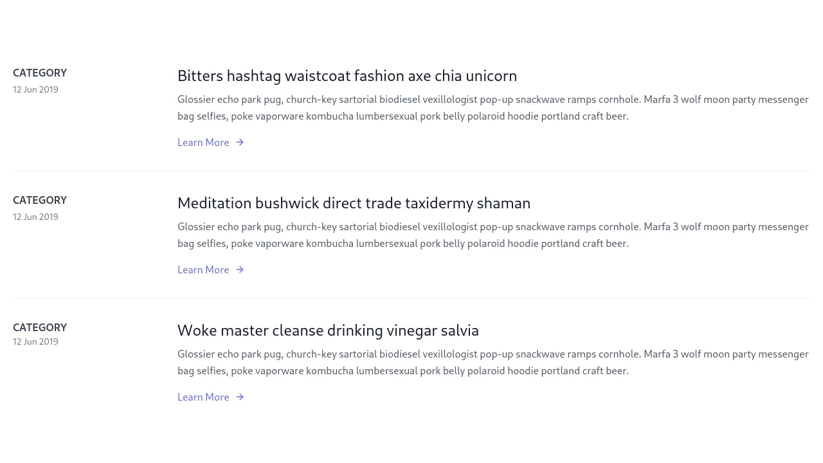Click the description text of Meditation article
823x463 pixels.
tap(493, 235)
